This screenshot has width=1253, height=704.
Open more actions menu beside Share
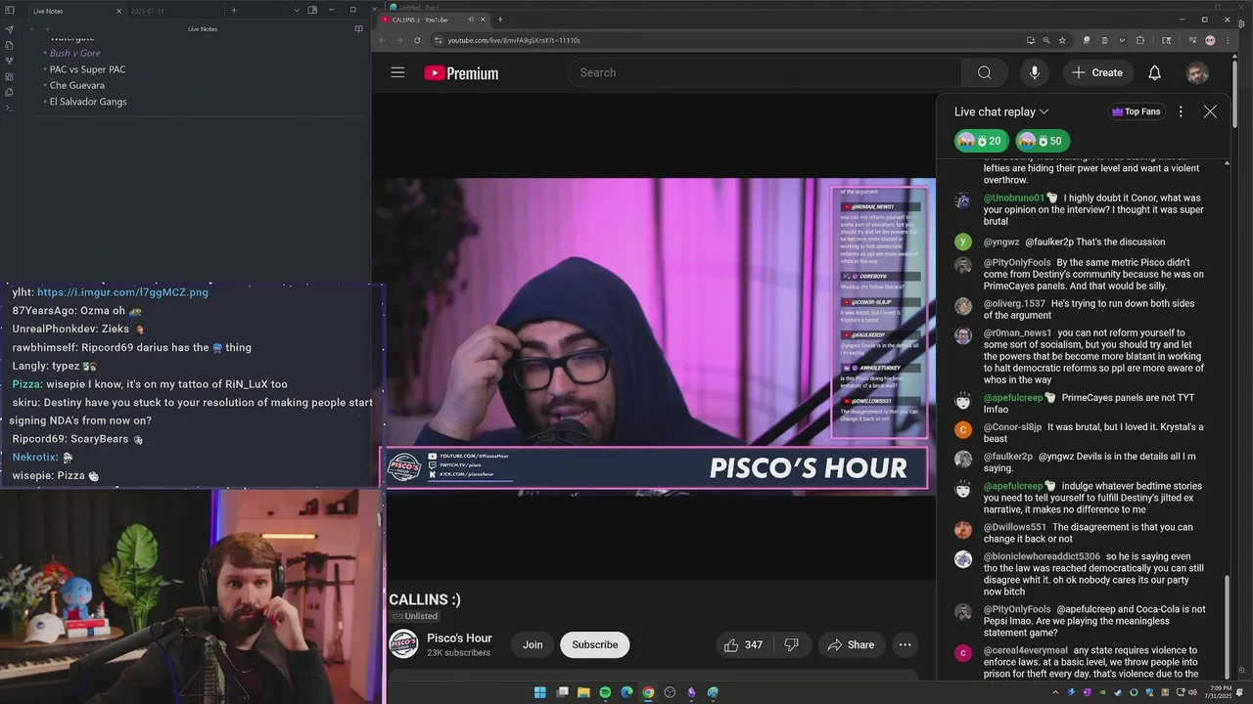coord(905,644)
